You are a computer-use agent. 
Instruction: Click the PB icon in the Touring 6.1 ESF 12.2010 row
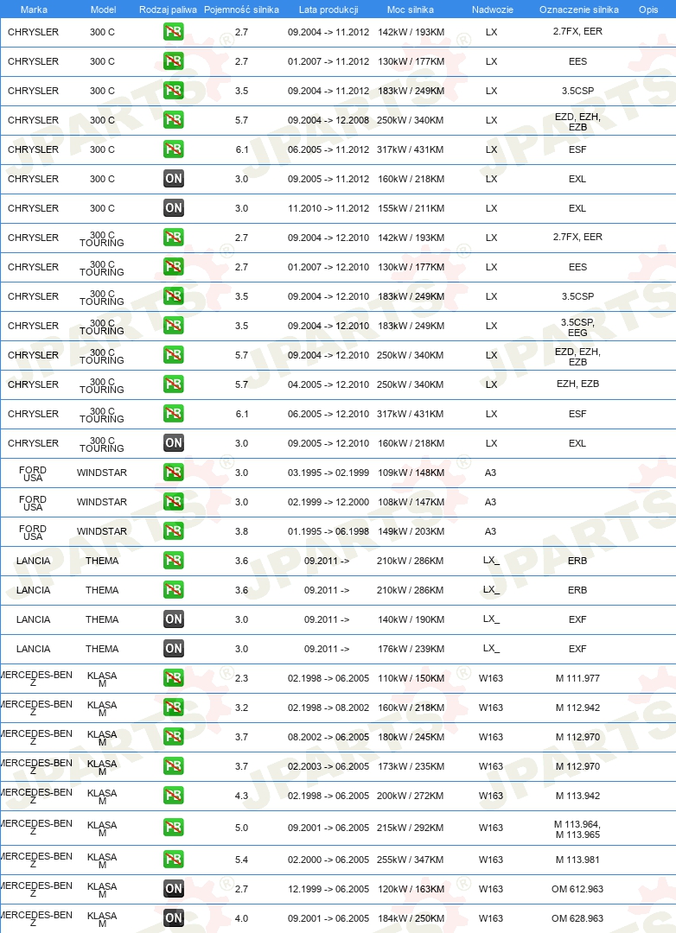pos(173,414)
